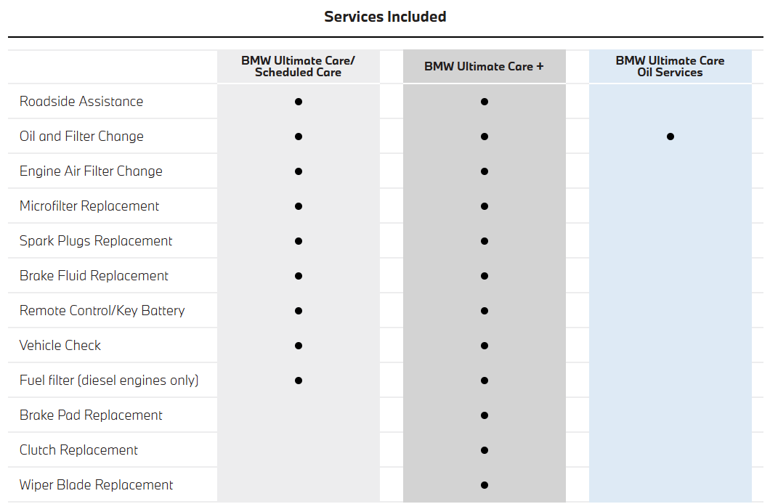
Task: Click the Ultimate Care + dot for Brake Pad Replacement
Action: click(x=484, y=415)
